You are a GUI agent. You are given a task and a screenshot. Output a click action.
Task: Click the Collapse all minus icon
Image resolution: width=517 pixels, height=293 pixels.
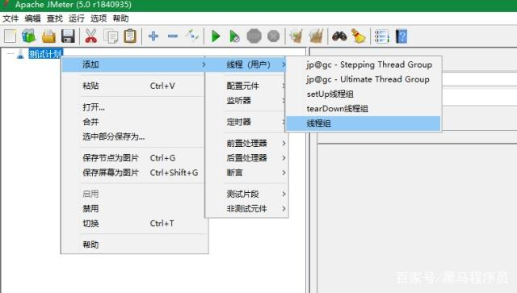pyautogui.click(x=173, y=36)
